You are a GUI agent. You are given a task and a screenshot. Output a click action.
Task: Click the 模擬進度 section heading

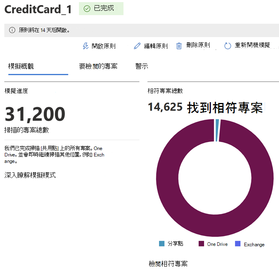(16, 91)
